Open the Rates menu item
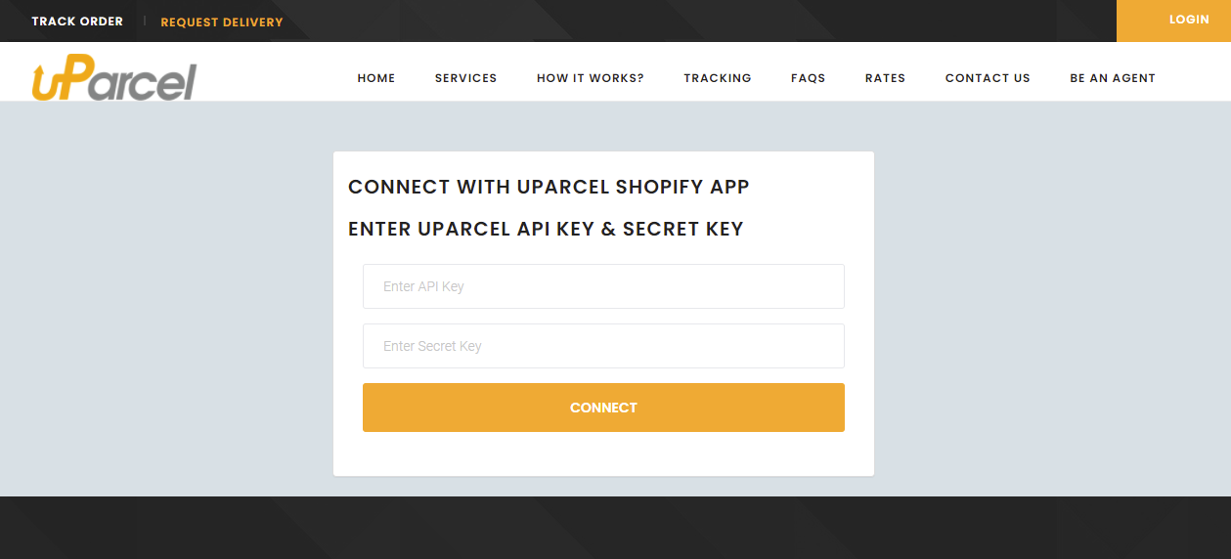Image resolution: width=1231 pixels, height=559 pixels. [x=885, y=78]
